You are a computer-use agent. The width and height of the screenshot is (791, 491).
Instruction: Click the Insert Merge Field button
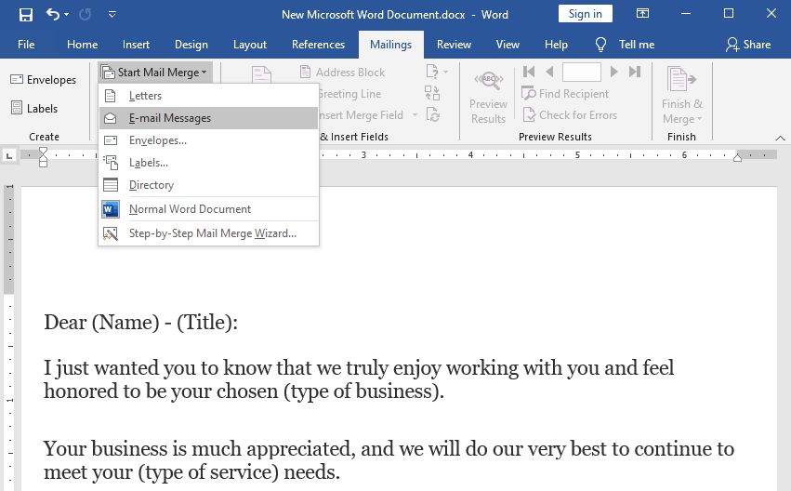[362, 115]
